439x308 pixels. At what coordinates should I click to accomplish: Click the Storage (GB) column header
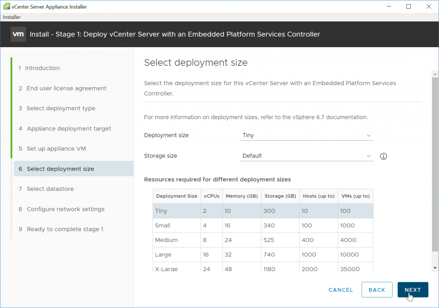coord(280,196)
